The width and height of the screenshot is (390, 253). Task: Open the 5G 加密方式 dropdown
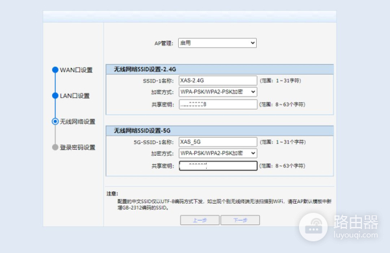tap(218, 153)
